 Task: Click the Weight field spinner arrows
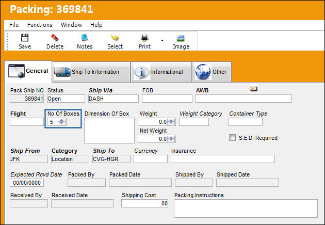pyautogui.click(x=171, y=122)
